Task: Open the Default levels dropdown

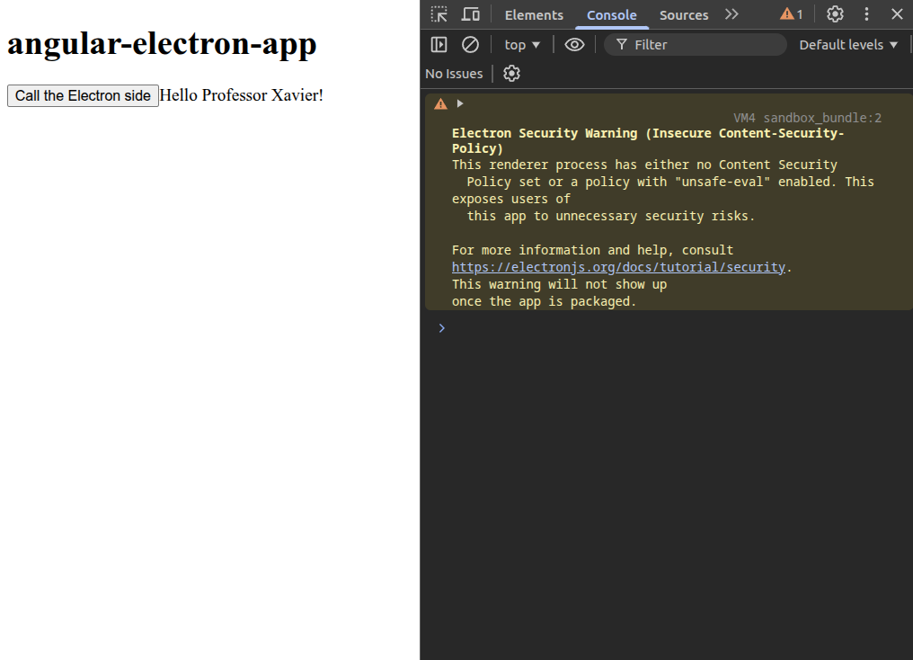Action: click(847, 45)
